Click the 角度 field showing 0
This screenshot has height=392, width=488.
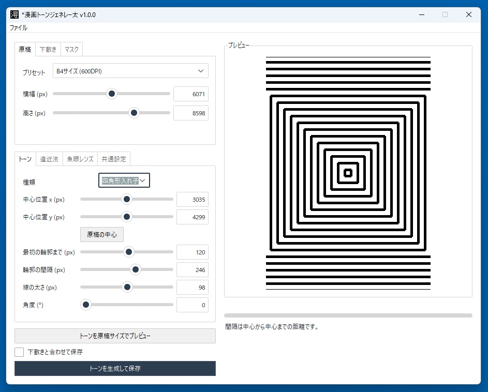[x=193, y=305]
